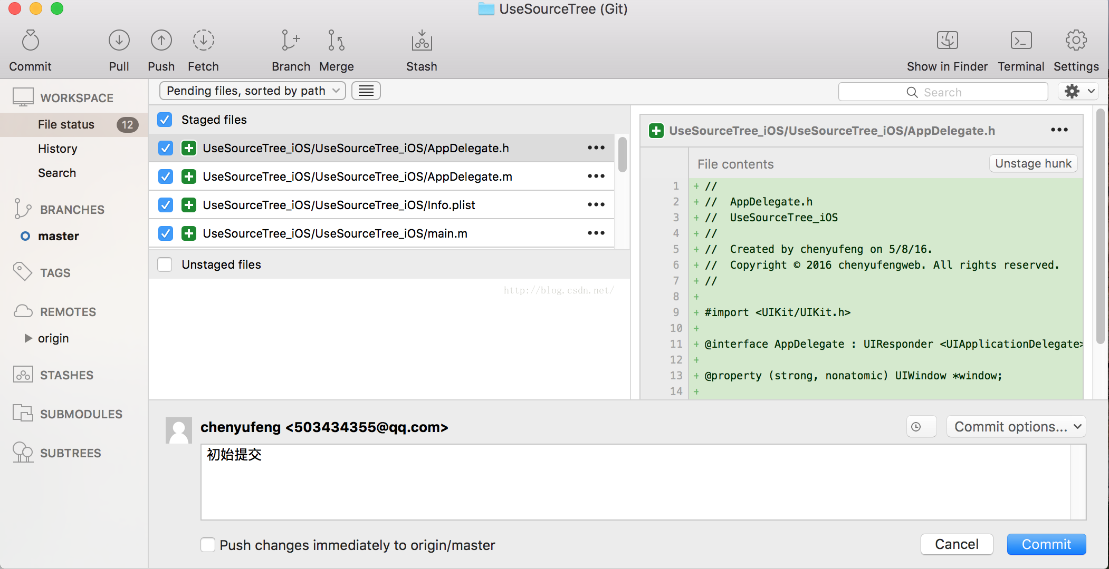This screenshot has height=569, width=1109.
Task: Open the Branch tool
Action: (290, 41)
